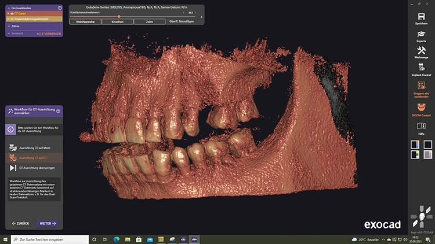Collapse the Ein-/ausblenden panel

9,8
